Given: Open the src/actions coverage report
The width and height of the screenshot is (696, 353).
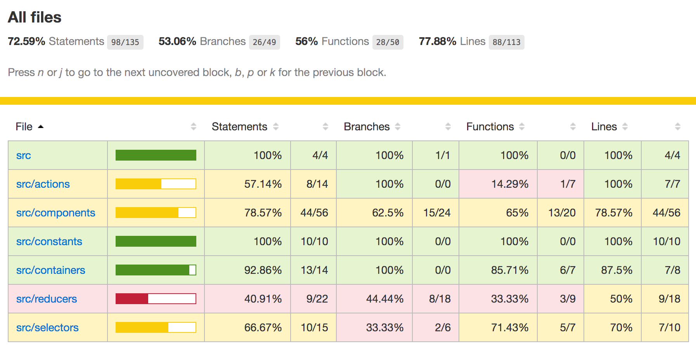Looking at the screenshot, I should 43,184.
